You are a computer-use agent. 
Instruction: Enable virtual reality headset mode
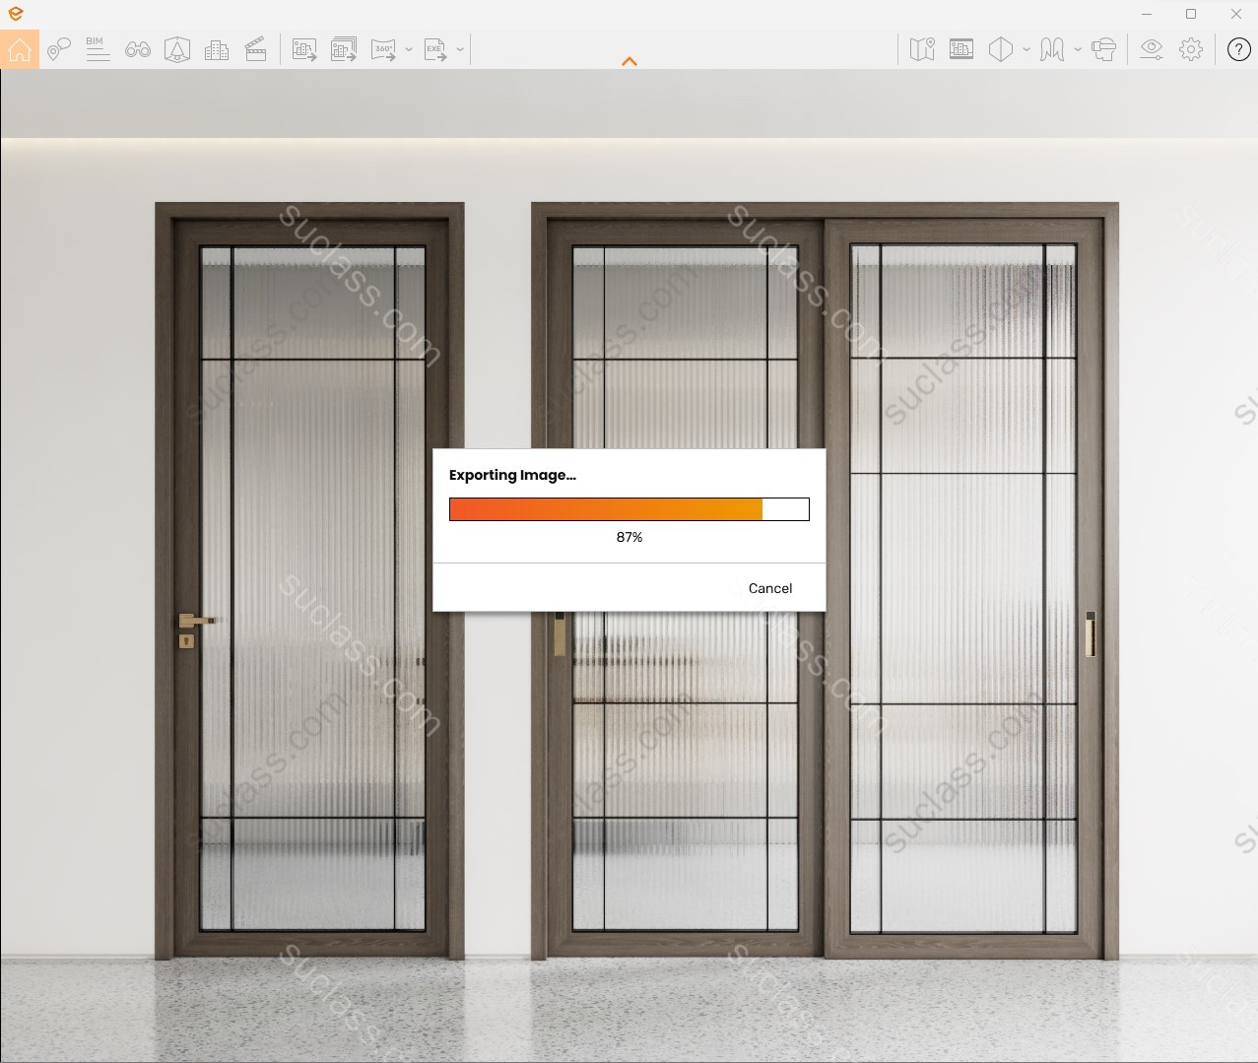click(1104, 49)
